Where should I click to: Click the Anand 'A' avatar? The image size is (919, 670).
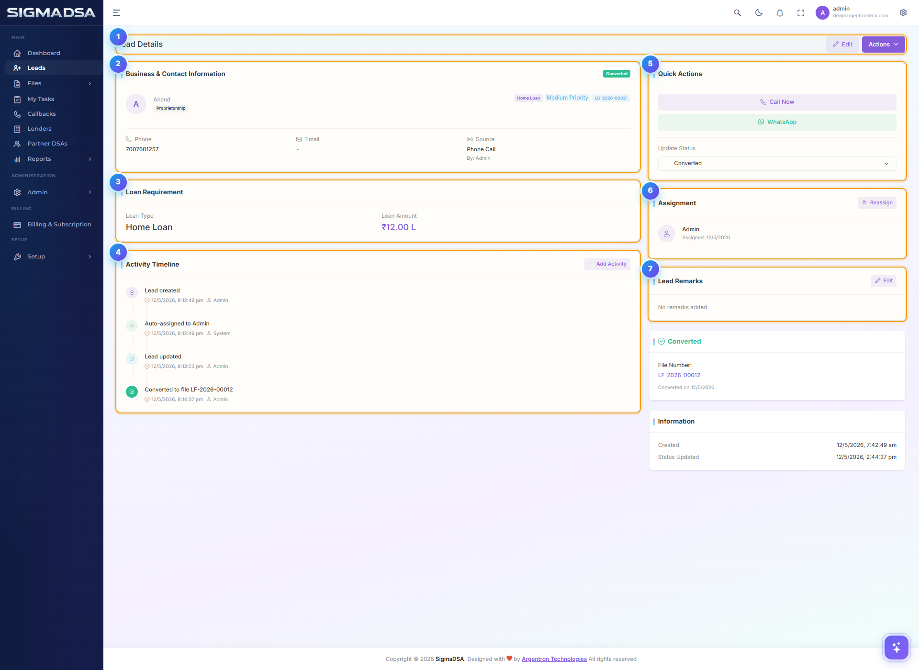pos(136,104)
